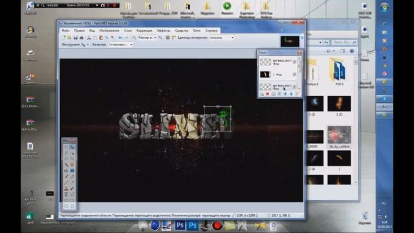Select the Ellipse Select tool

(66, 159)
